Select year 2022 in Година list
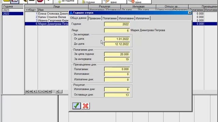The height and width of the screenshot is (122, 218). pyautogui.click(x=13, y=14)
